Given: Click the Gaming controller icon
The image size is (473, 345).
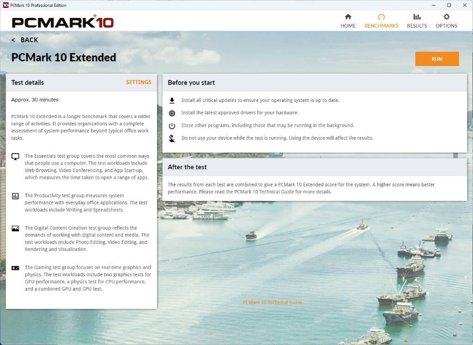Looking at the screenshot, I should point(15,268).
